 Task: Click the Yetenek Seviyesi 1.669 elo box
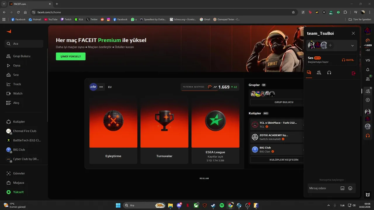(x=210, y=87)
